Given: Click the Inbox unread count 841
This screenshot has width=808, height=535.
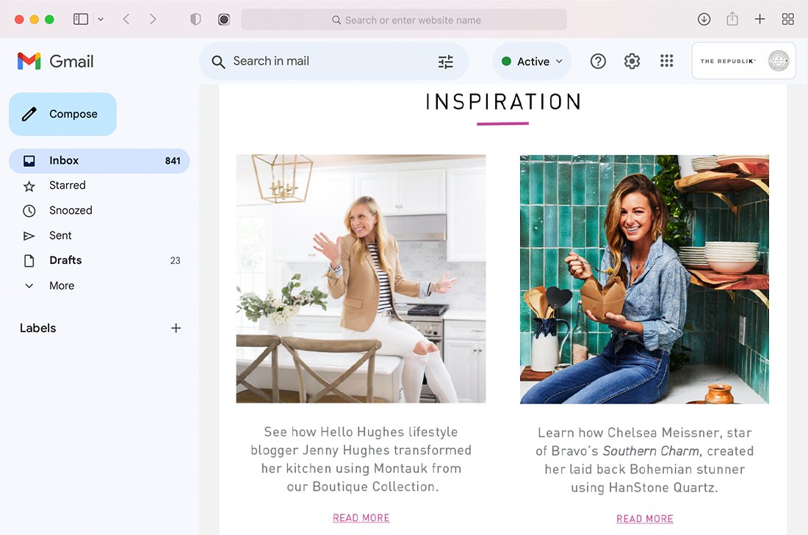Looking at the screenshot, I should (173, 161).
